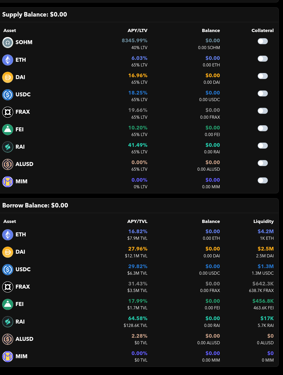Click the SOHM asset icon
Image resolution: width=283 pixels, height=375 pixels.
pyautogui.click(x=8, y=42)
